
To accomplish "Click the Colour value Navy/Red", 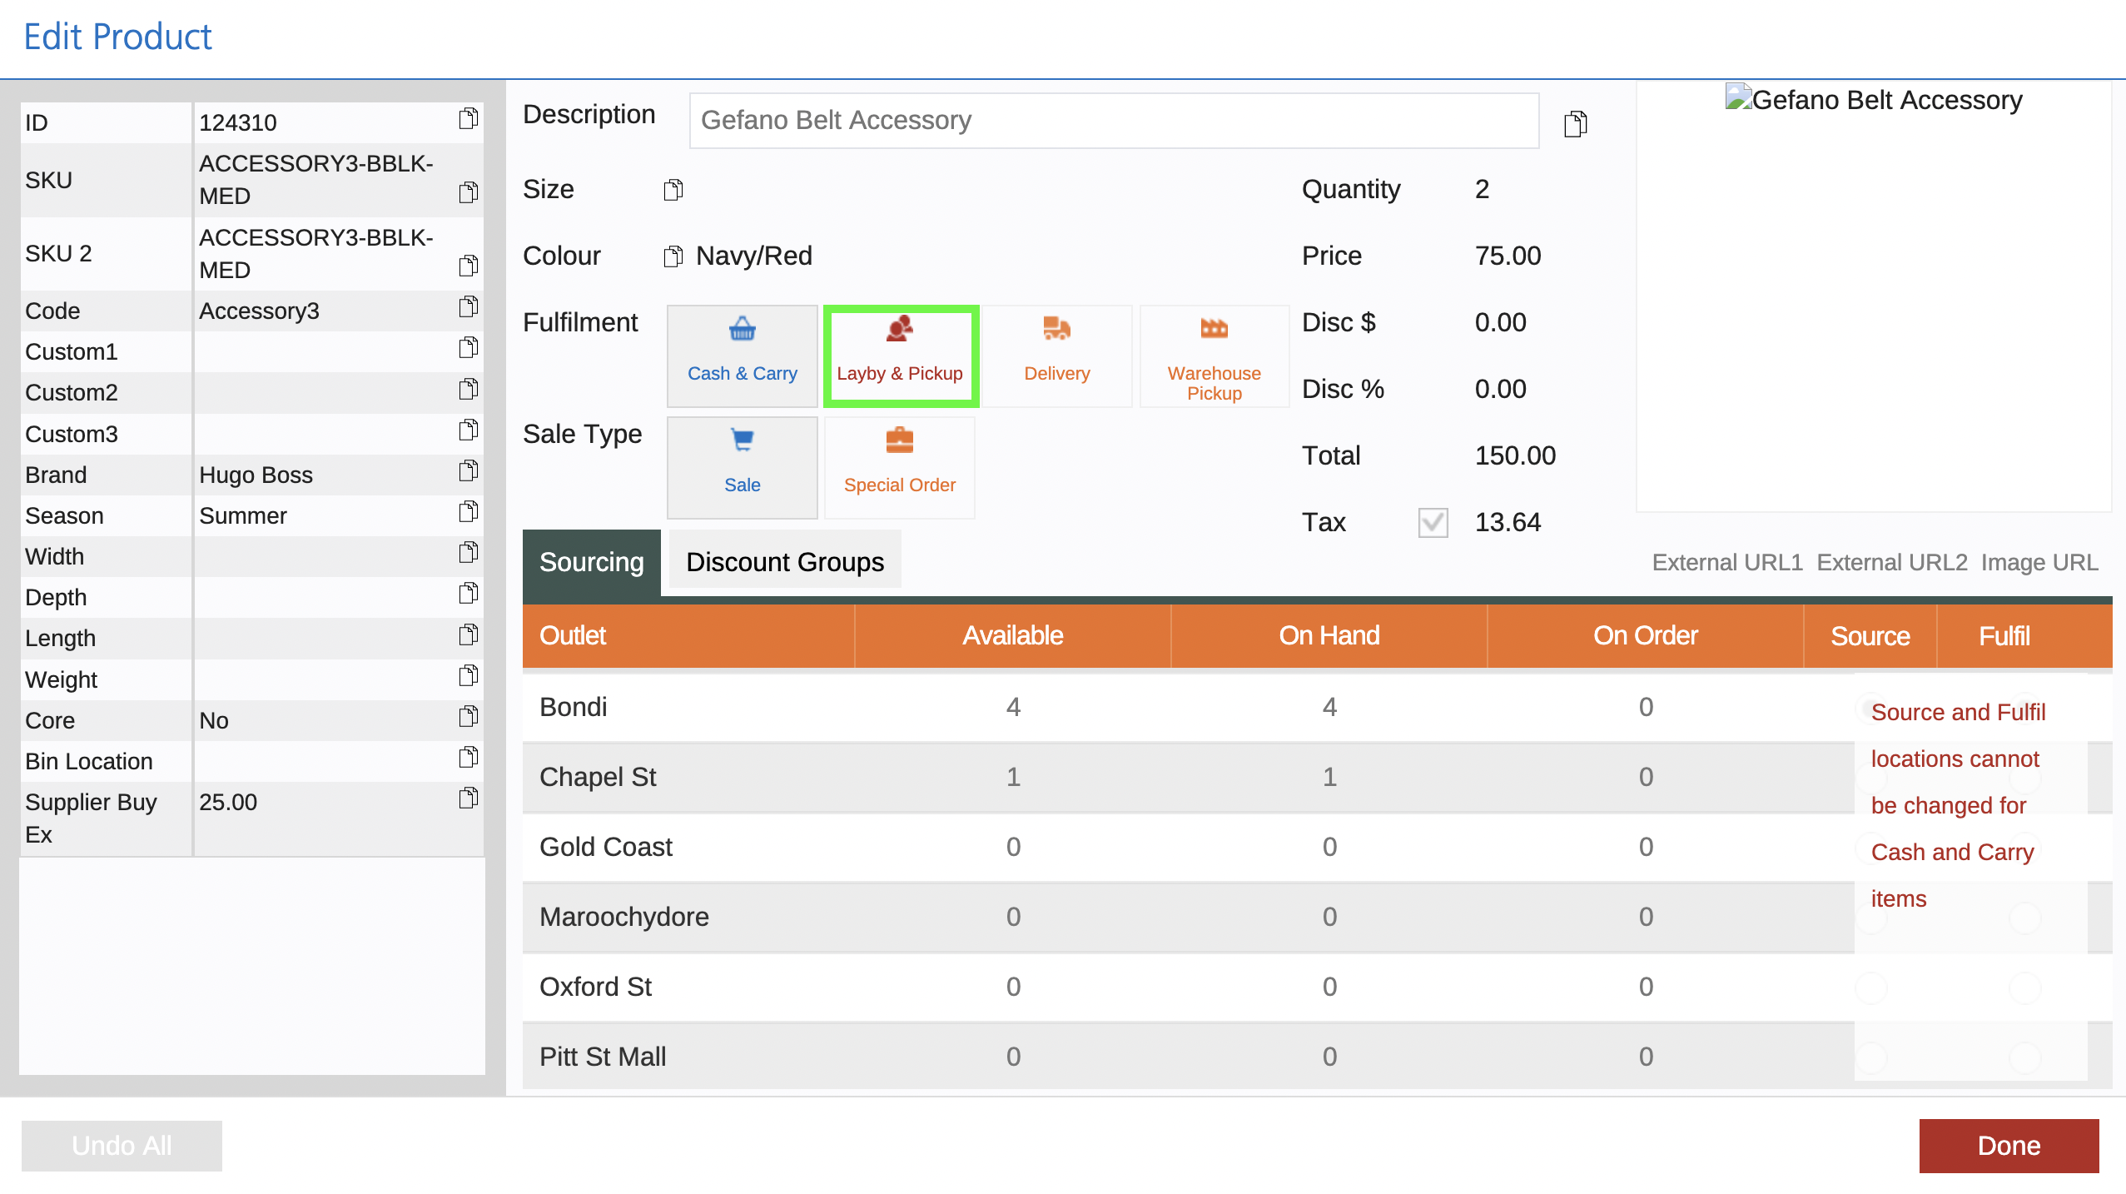I will pos(754,256).
